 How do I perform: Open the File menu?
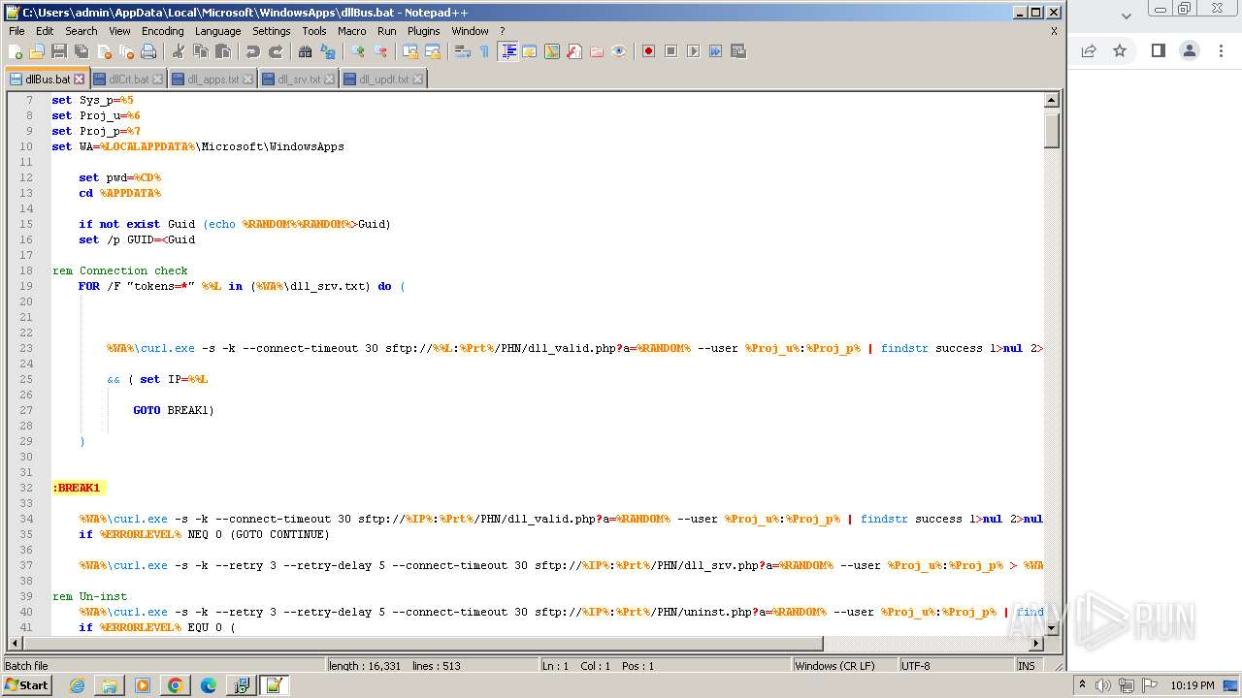(16, 31)
